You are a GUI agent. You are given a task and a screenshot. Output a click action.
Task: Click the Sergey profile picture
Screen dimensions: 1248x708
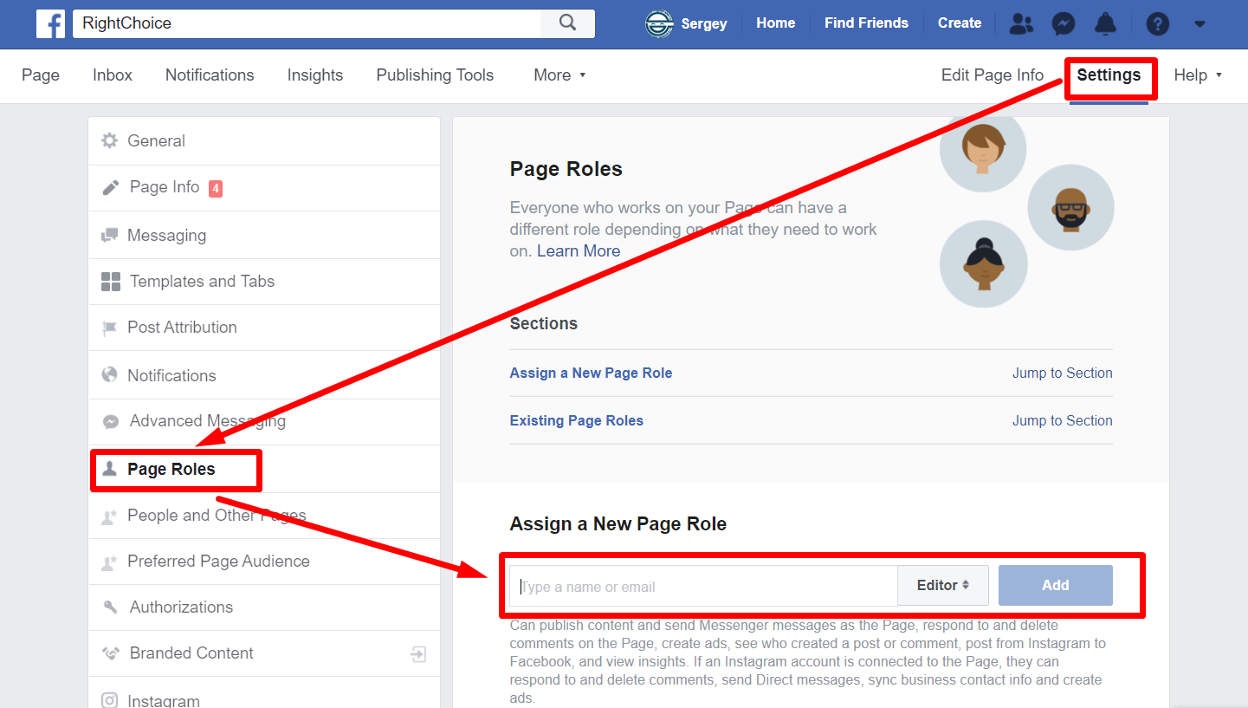tap(659, 23)
